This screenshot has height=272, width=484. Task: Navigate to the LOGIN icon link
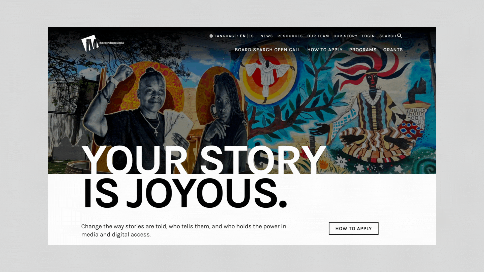coord(368,36)
